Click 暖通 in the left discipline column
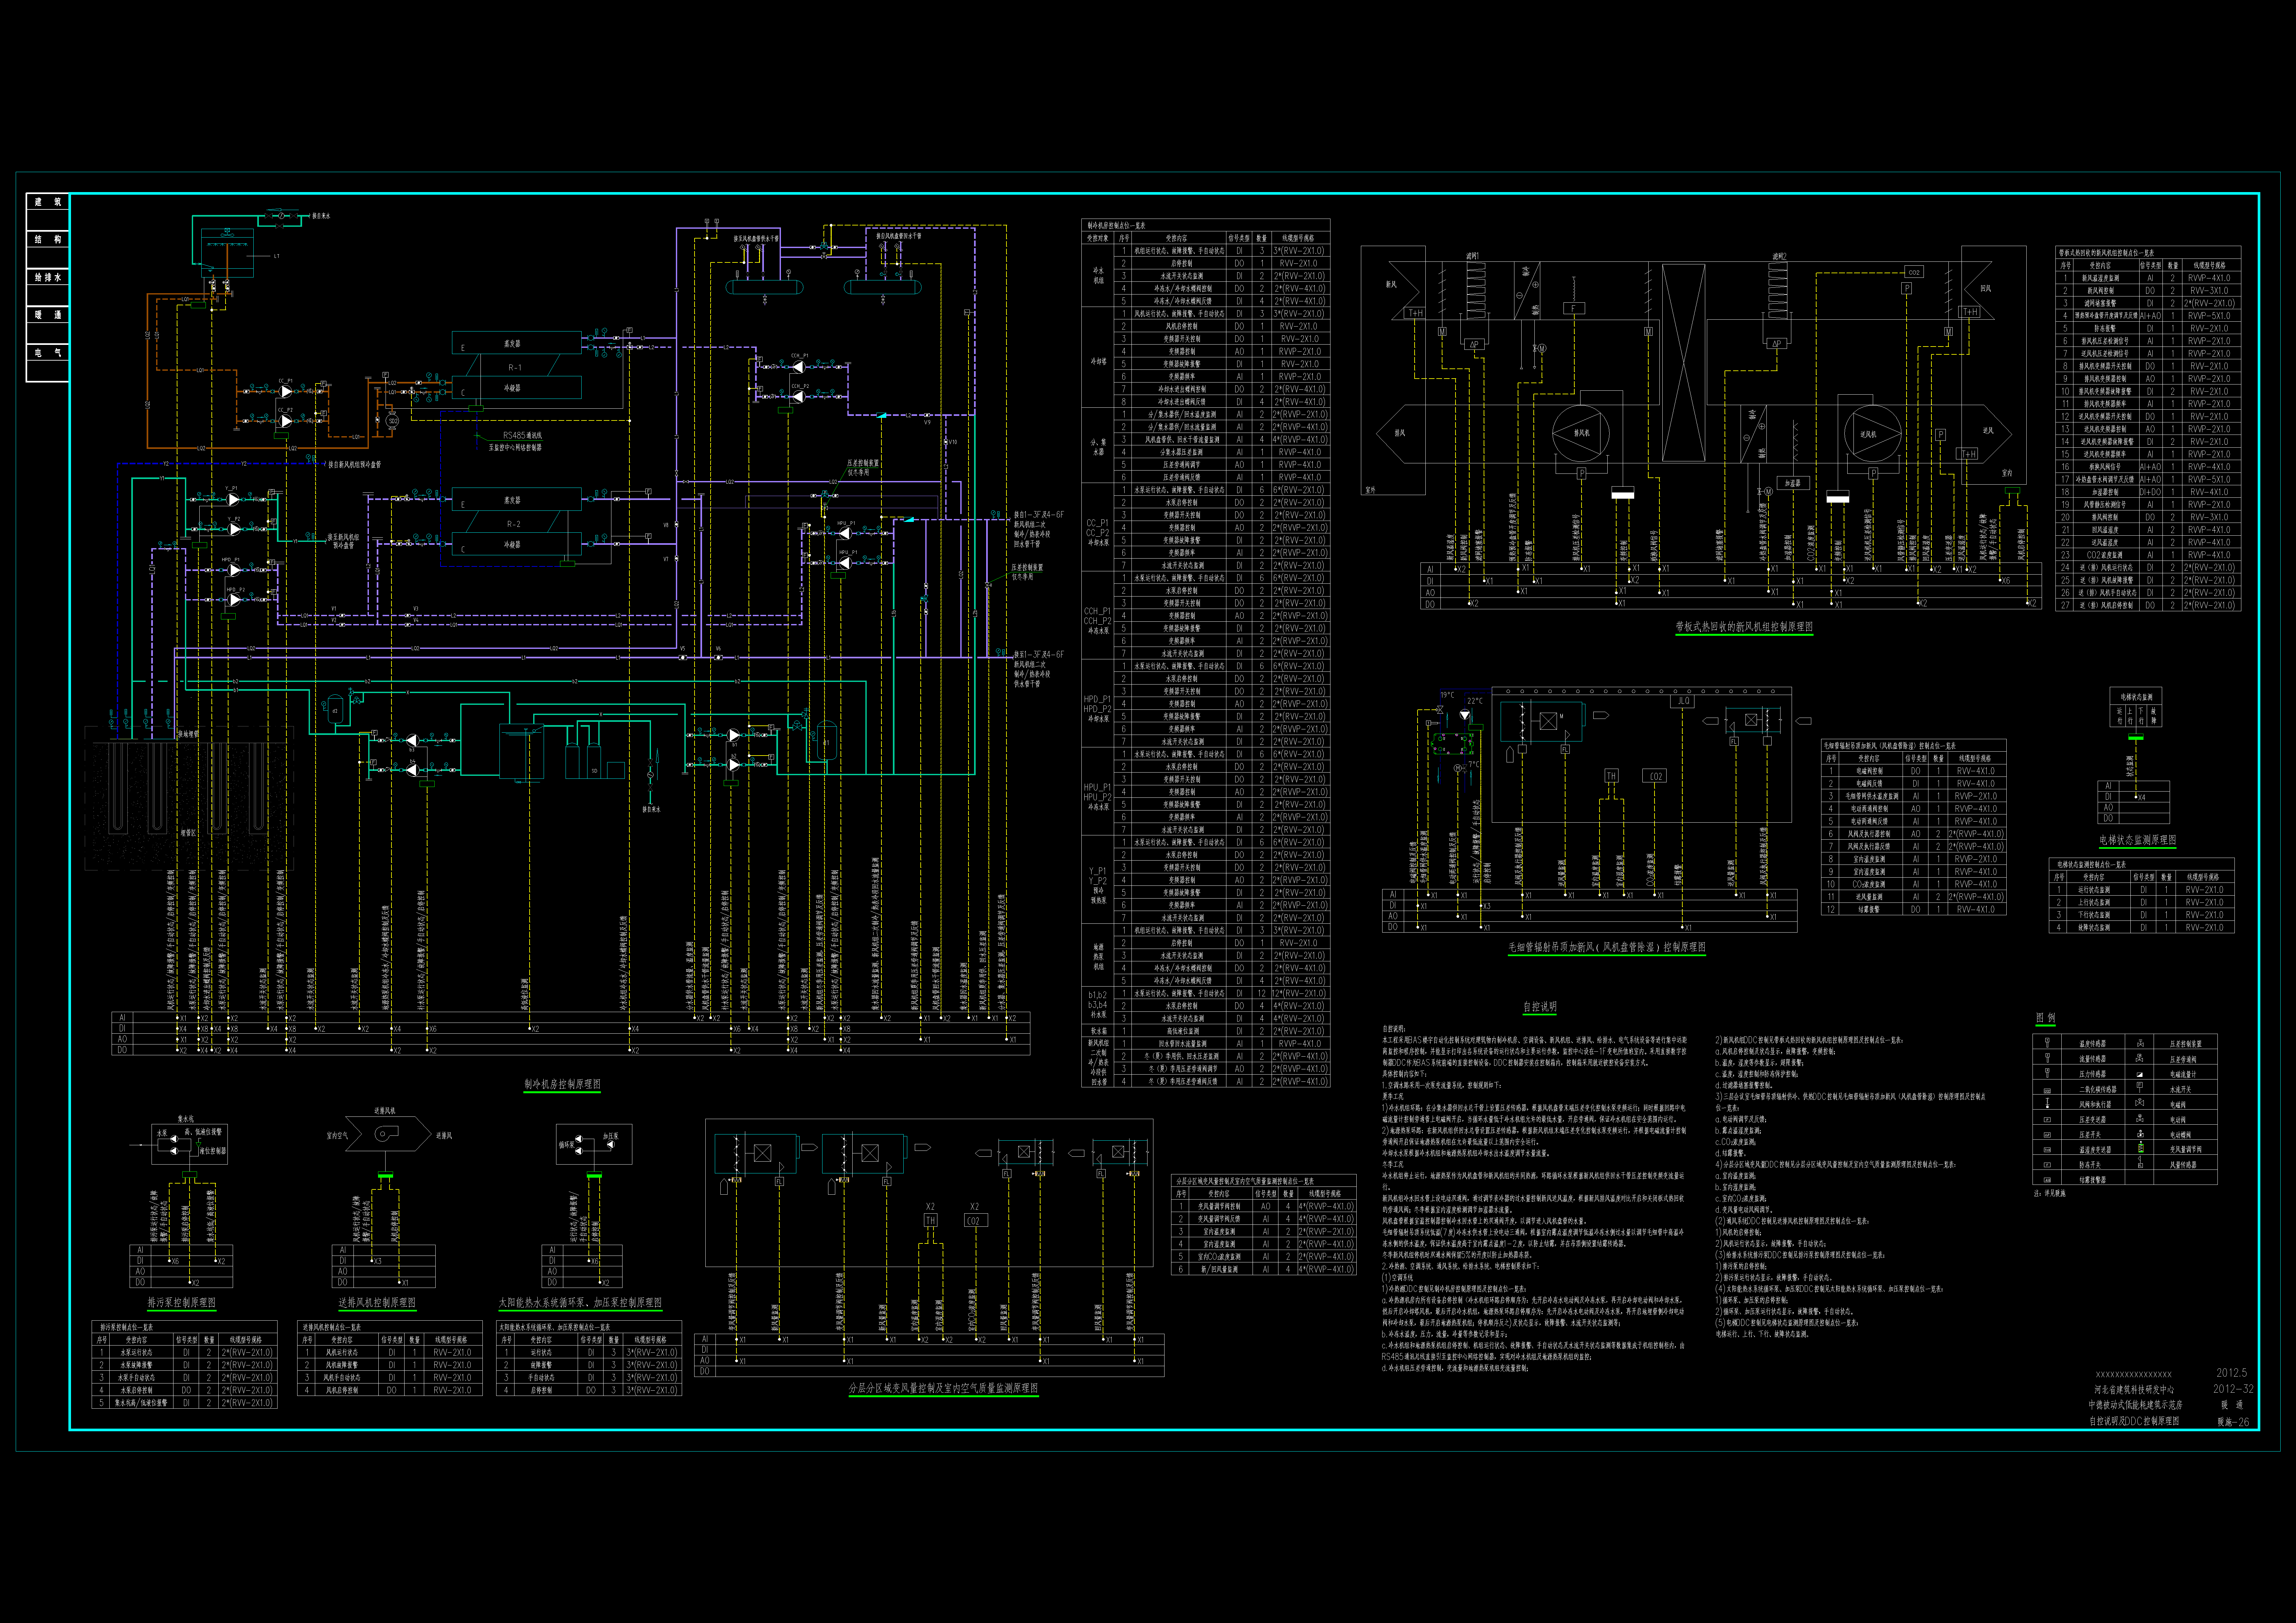Image resolution: width=2296 pixels, height=1623 pixels. click(x=48, y=315)
